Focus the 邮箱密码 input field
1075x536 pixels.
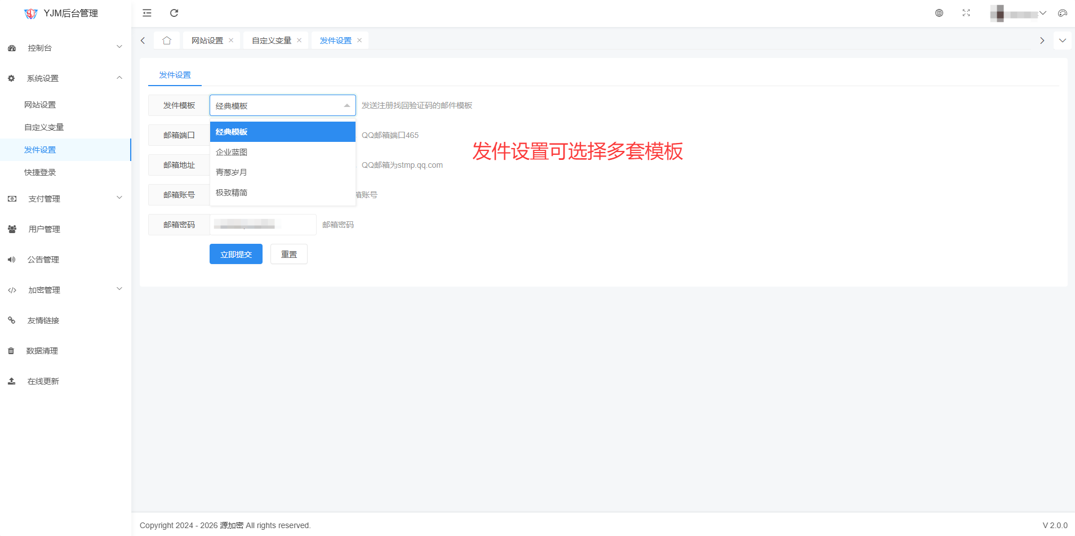pos(263,225)
